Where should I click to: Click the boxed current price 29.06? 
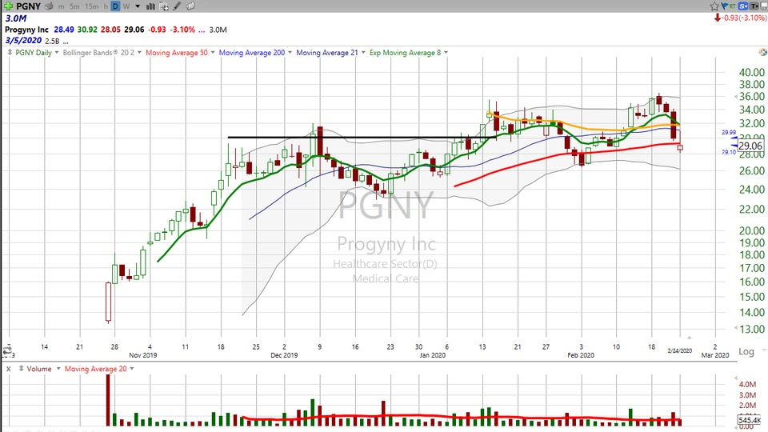[x=750, y=146]
